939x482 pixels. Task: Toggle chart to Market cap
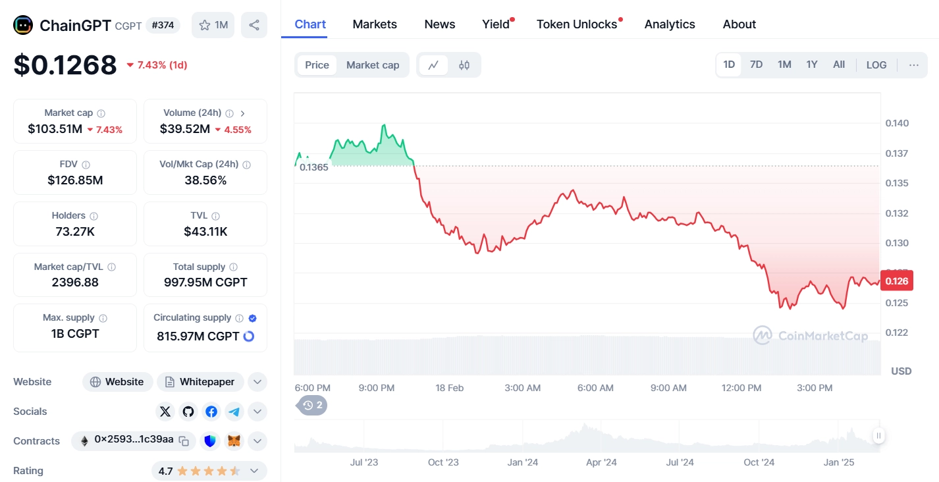coord(373,65)
